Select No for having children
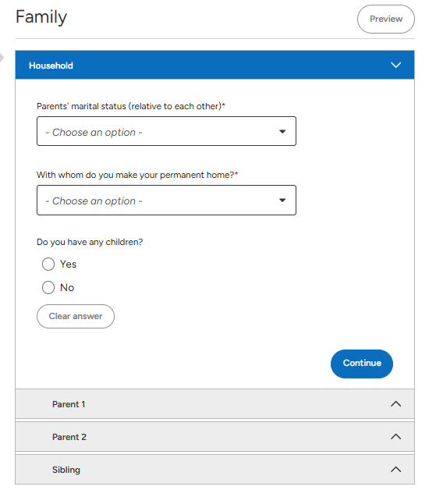Screen dimensions: 436x497 [x=48, y=287]
